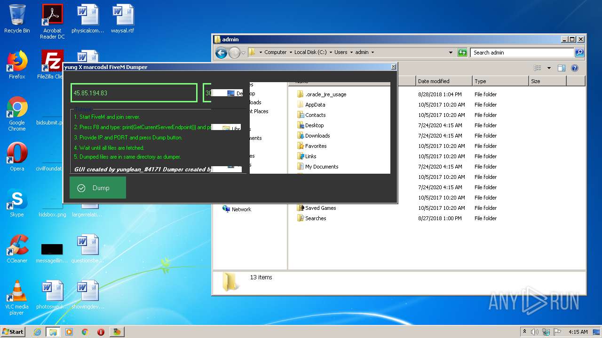Open showingdev Word document on desktop
602x338 pixels.
coord(87,295)
